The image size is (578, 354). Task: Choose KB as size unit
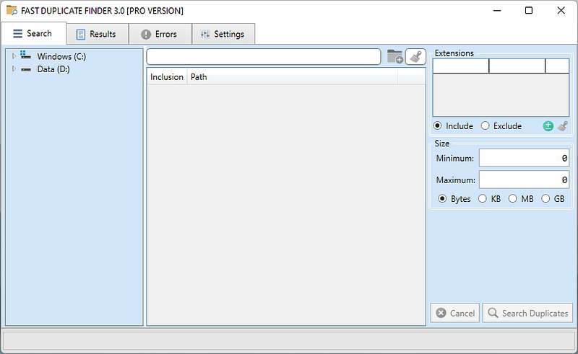pyautogui.click(x=482, y=199)
